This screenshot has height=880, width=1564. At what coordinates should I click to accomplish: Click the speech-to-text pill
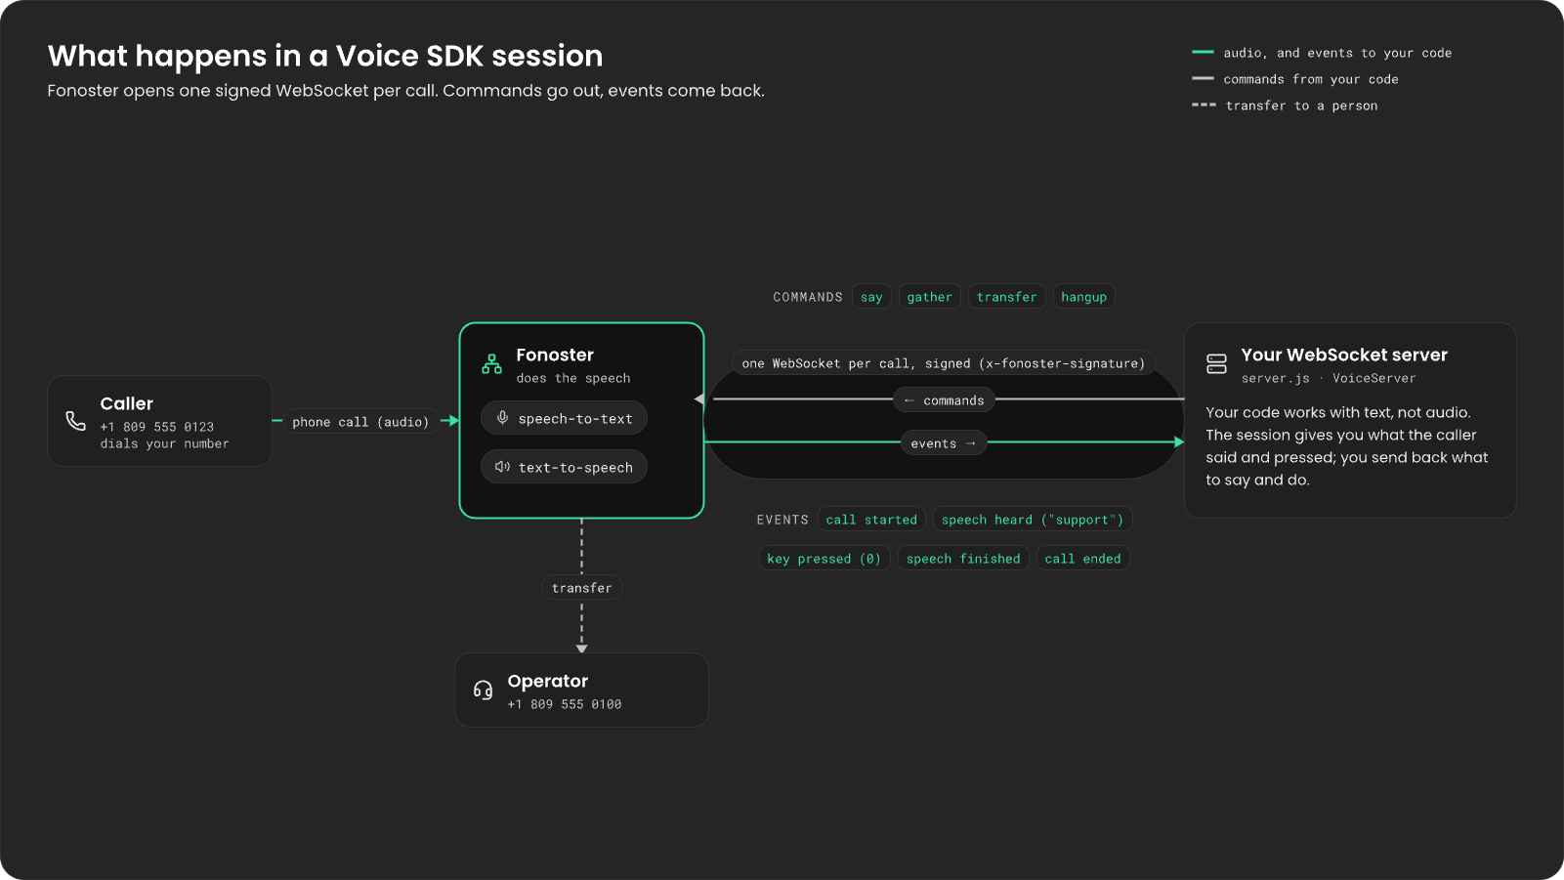point(564,418)
